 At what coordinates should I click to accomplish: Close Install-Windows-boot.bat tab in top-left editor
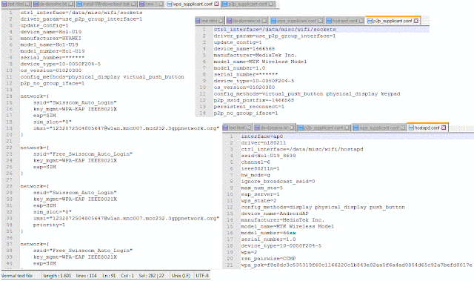click(133, 4)
